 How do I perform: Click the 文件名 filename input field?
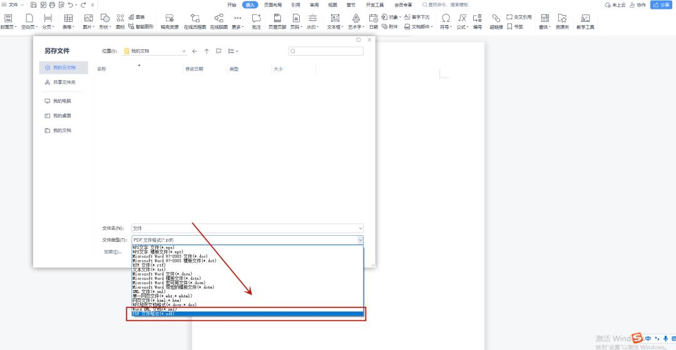[244, 229]
